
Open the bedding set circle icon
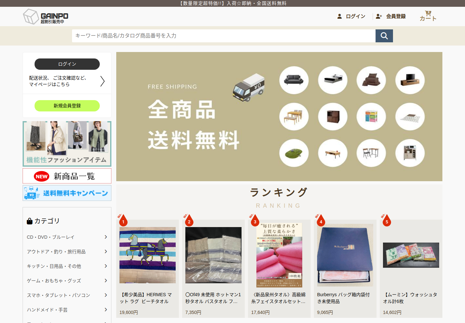[x=371, y=80]
